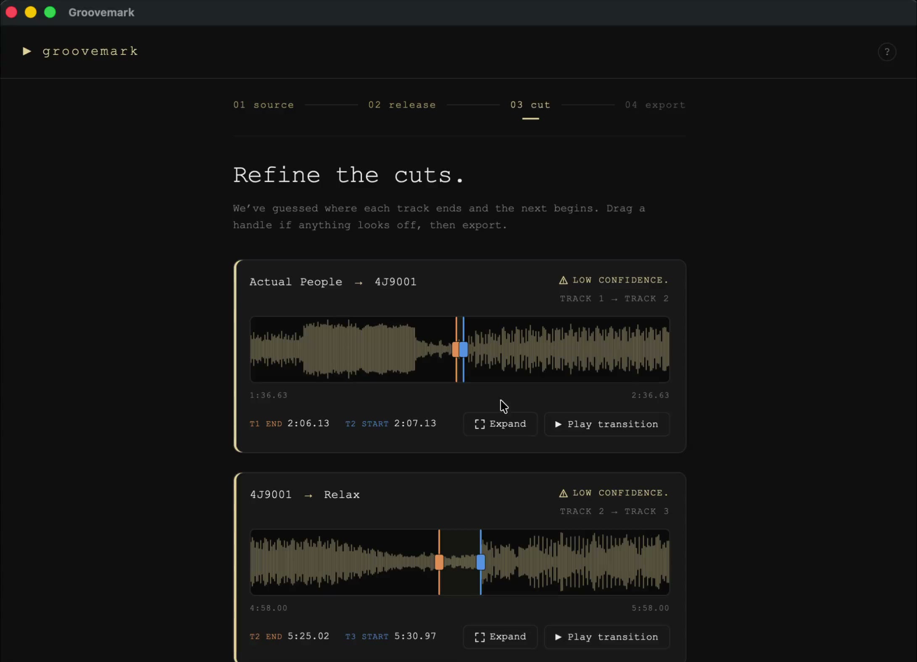The height and width of the screenshot is (662, 917).
Task: Grab the orange T2 END handle
Action: (439, 562)
